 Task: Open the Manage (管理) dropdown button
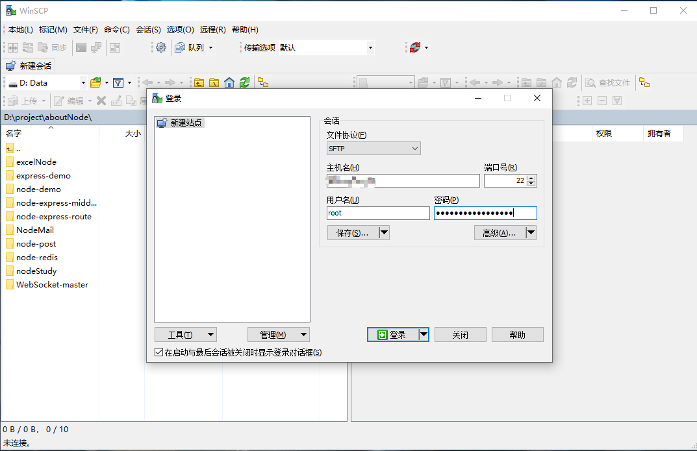278,335
